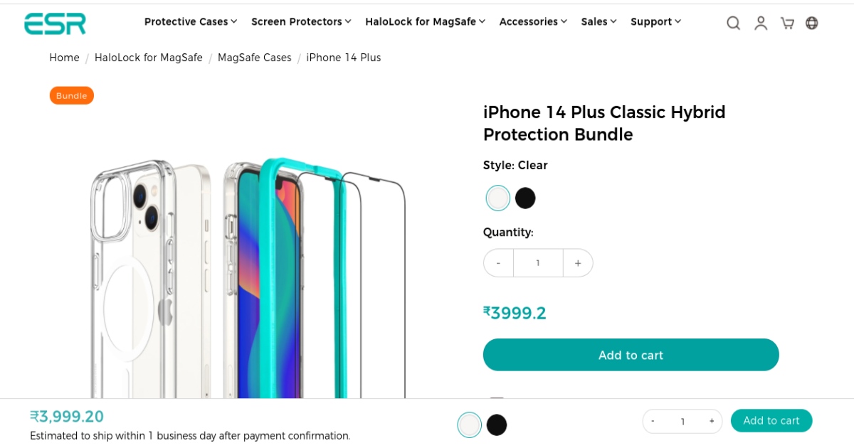Open the Accessories menu
Screen dimensions: 854x448
[533, 21]
